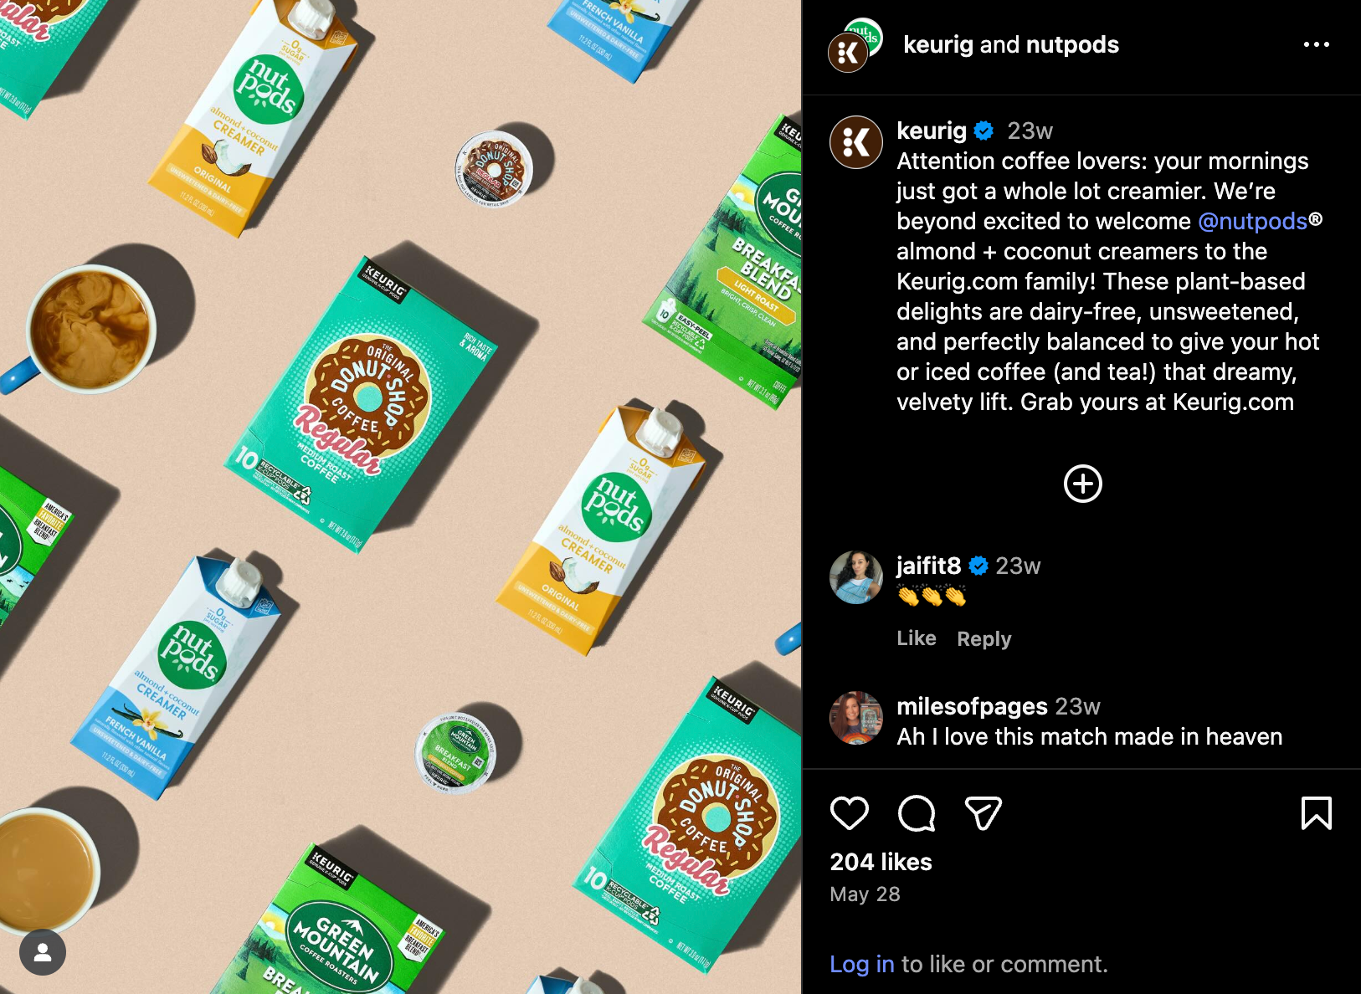Like jaifit8's comment

pos(916,638)
